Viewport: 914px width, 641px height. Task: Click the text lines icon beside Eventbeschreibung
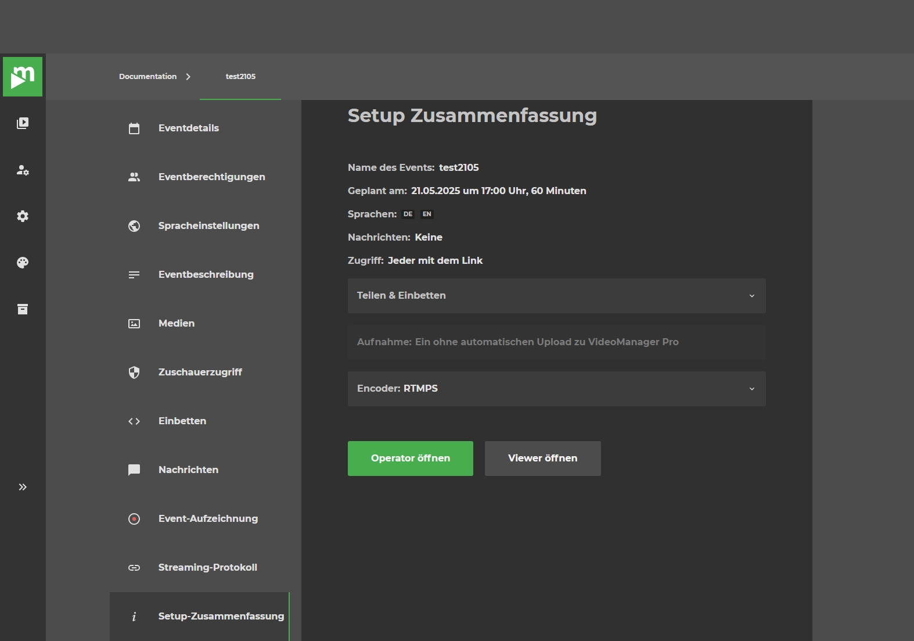[x=134, y=275]
